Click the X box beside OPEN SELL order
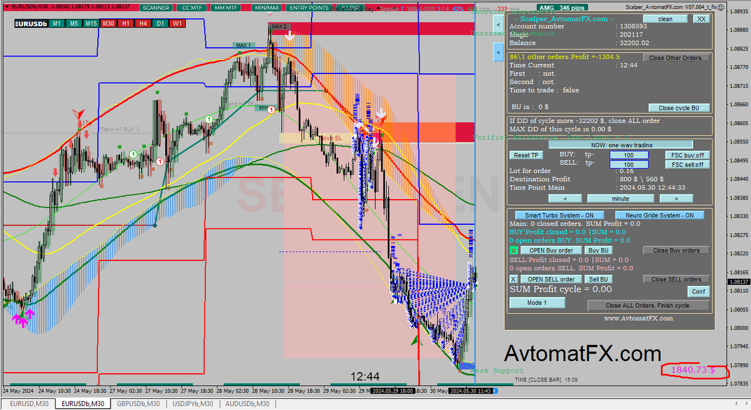 pyautogui.click(x=513, y=280)
